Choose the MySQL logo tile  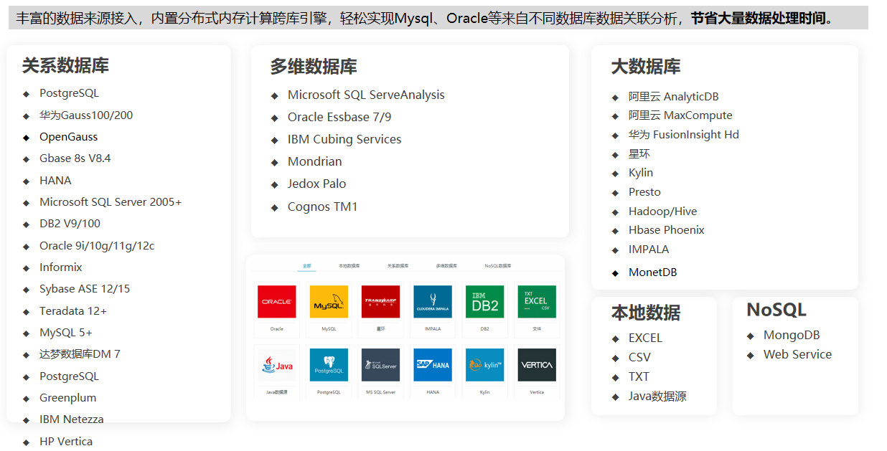[x=329, y=302]
